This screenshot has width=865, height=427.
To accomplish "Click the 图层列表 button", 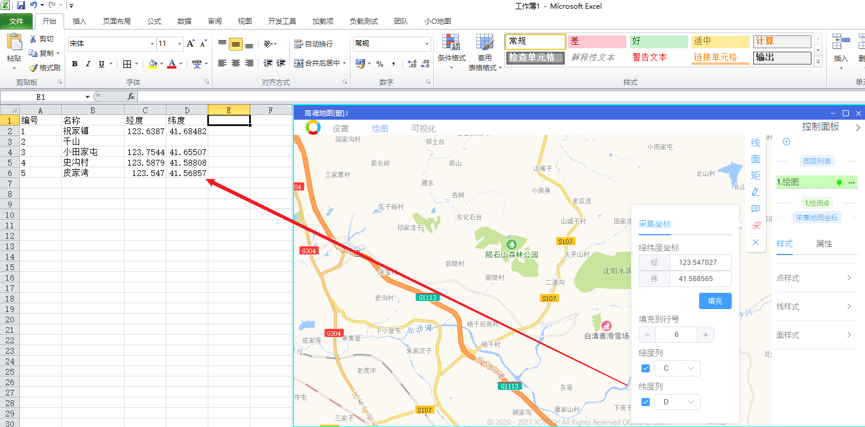I will (x=817, y=161).
